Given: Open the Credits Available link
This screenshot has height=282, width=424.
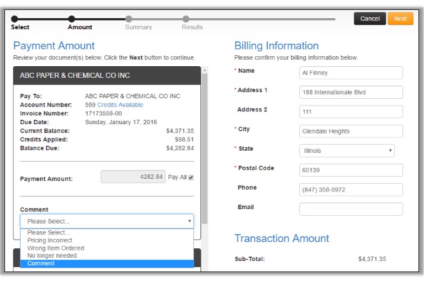Looking at the screenshot, I should click(x=120, y=105).
